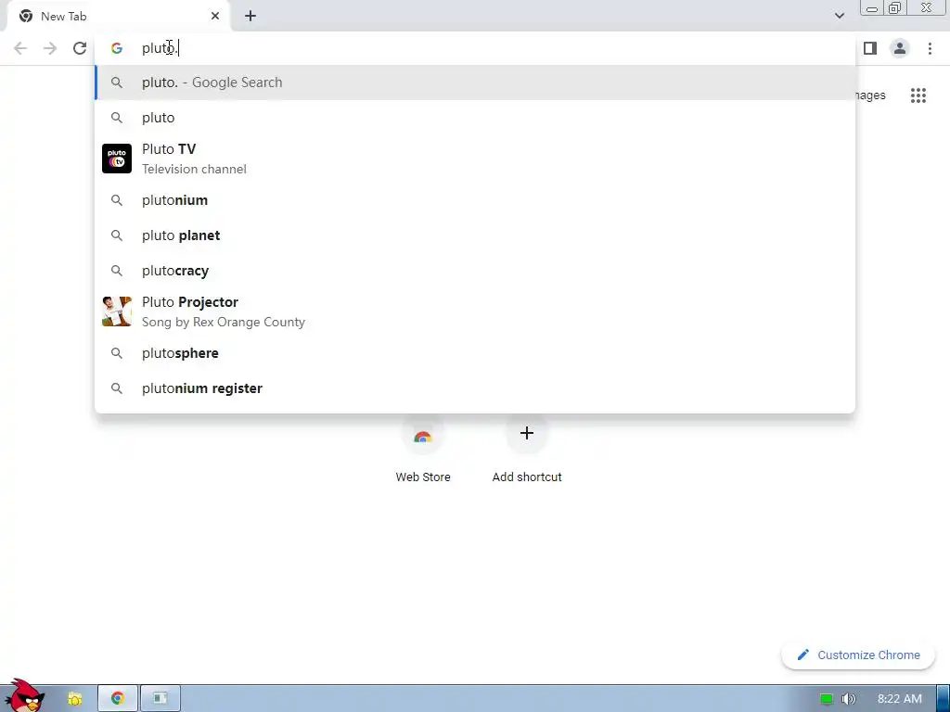950x712 pixels.
Task: Click the 8:22 AM clock
Action: [x=900, y=699]
